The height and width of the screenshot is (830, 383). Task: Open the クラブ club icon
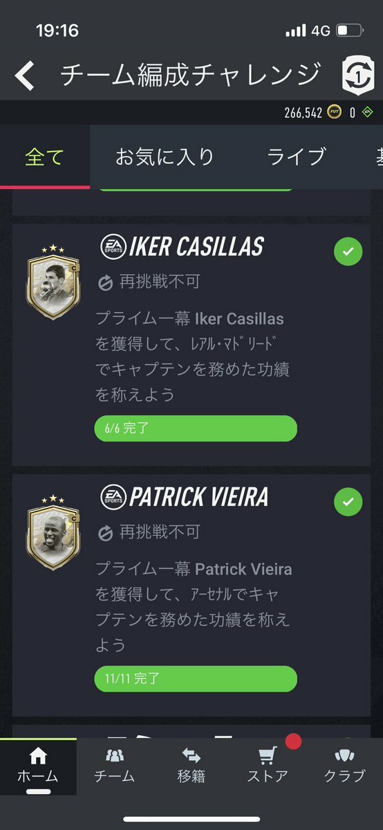tap(345, 755)
